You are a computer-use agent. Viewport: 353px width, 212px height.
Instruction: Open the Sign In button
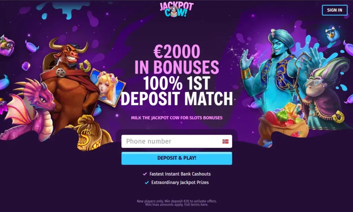[334, 10]
